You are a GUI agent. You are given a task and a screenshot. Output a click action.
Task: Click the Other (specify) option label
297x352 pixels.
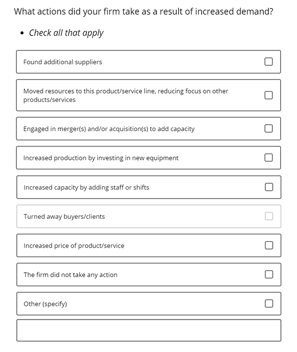(x=46, y=304)
